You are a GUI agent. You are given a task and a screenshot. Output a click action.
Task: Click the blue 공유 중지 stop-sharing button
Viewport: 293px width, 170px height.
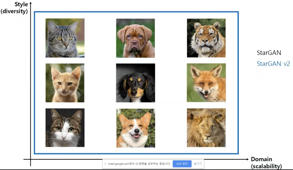(x=182, y=164)
